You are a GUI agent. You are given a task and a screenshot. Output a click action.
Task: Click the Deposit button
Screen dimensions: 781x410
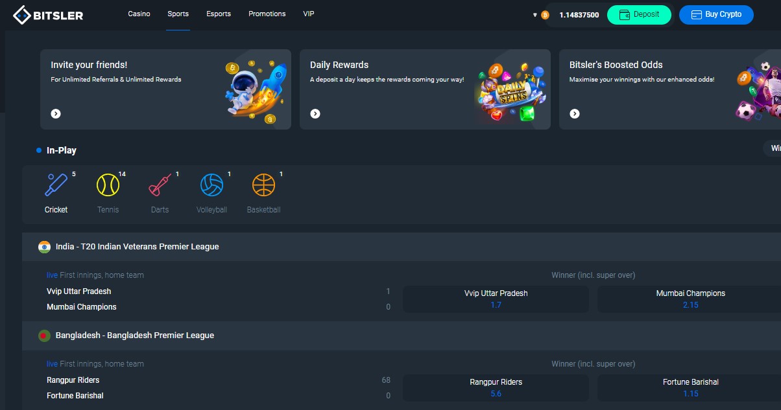(639, 15)
